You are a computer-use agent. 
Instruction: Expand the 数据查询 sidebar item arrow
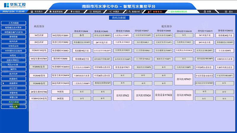[x=3, y=84]
